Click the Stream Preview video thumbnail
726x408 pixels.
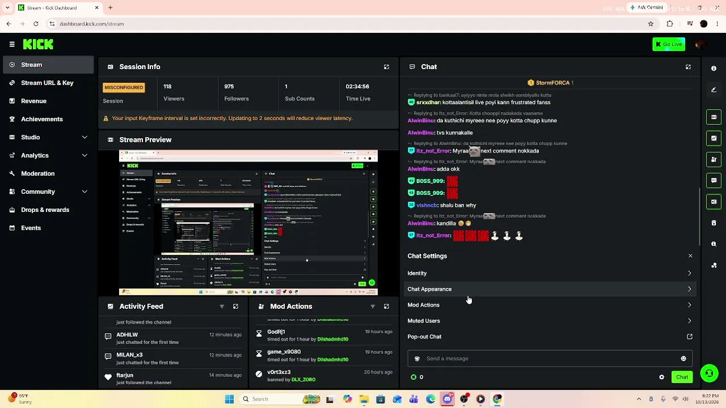(248, 223)
